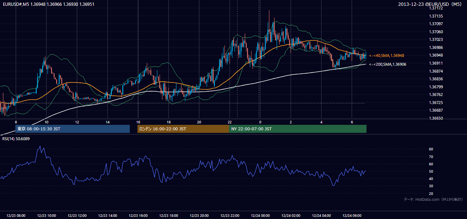
Task: Click hour label 0 under the price chart
Action: (x=260, y=122)
